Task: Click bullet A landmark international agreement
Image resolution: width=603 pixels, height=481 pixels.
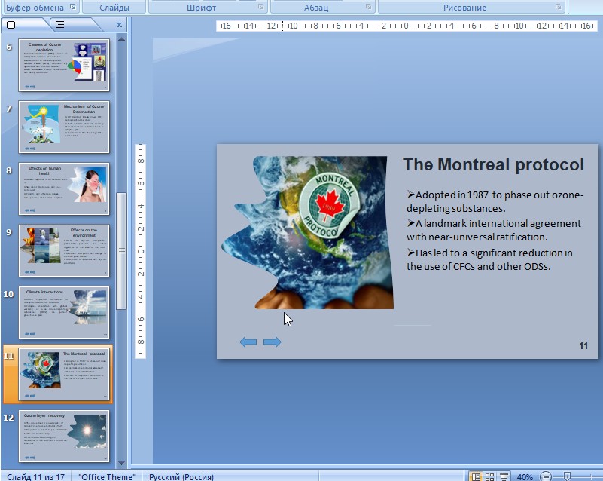Action: coord(494,230)
